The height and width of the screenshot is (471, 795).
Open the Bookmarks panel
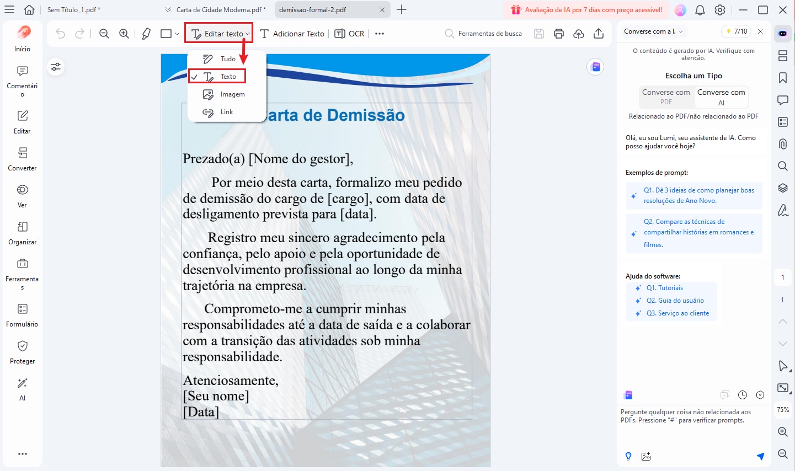pos(782,78)
